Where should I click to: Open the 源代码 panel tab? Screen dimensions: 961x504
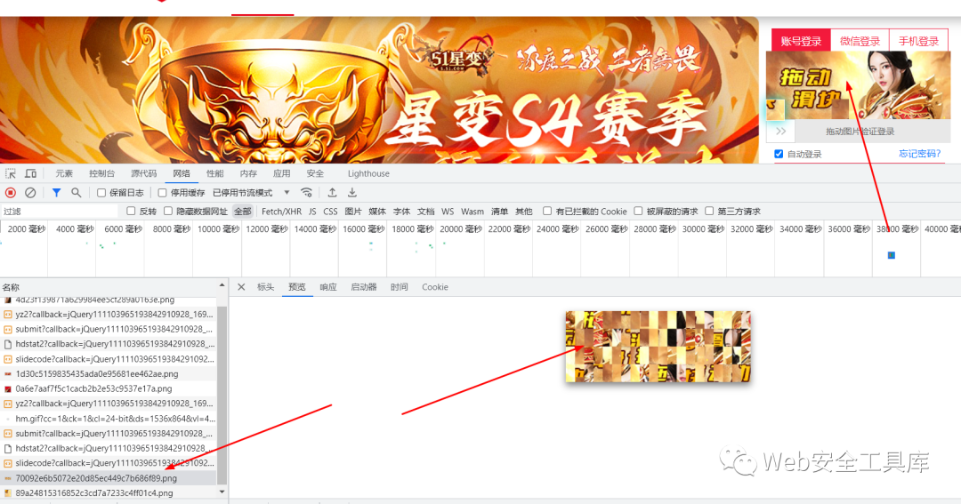[x=144, y=173]
